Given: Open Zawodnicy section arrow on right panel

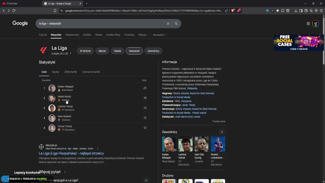Looking at the screenshot, I should point(222,132).
